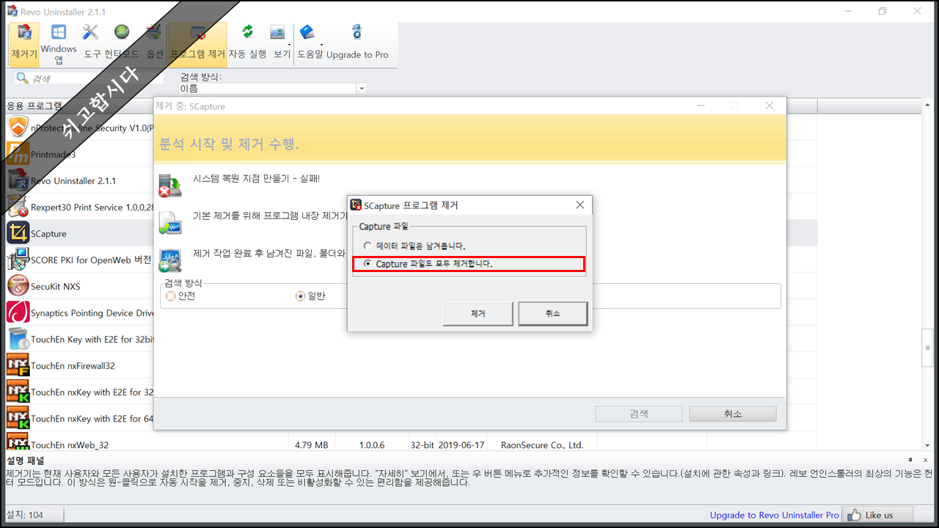Open the 보기 (View) toolbar menu
Screen dimensions: 939x528
282,43
